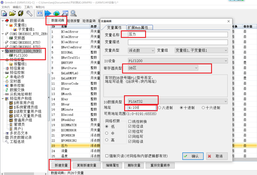257x175 pixels.
Task: Collapse the 短信用户和组 tree node
Action: (3, 99)
